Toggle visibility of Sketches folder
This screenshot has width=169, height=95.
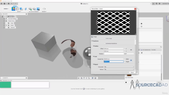pos(6,27)
